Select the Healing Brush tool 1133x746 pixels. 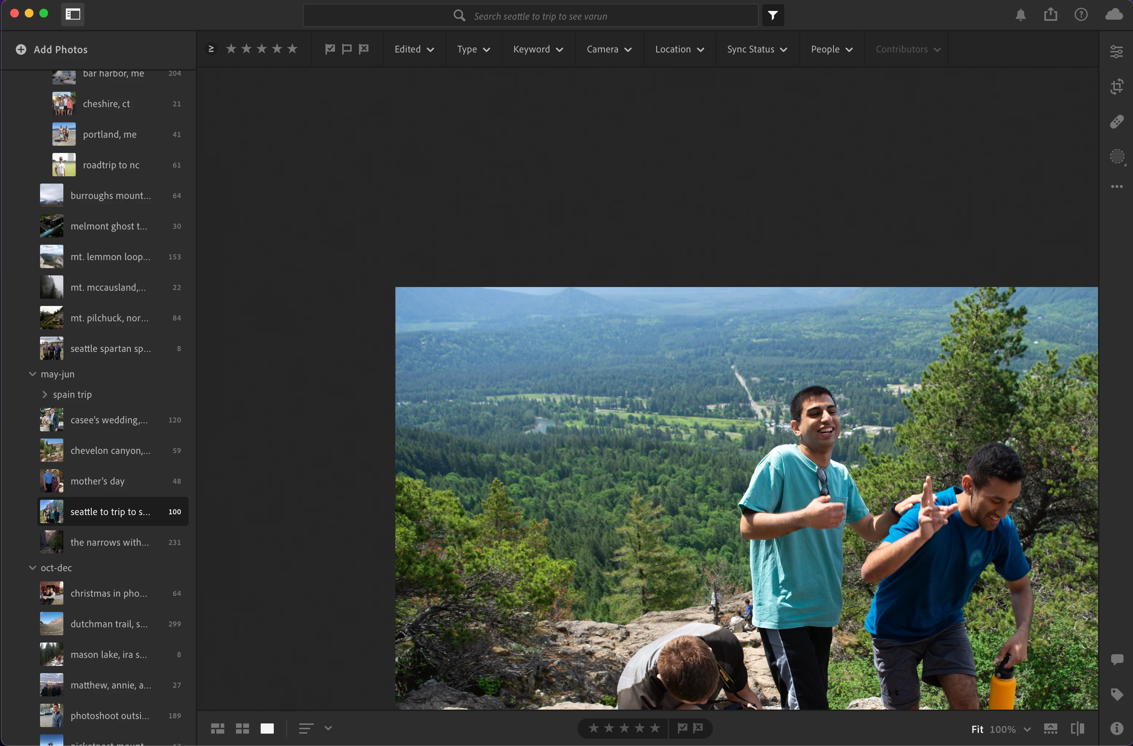[1116, 122]
